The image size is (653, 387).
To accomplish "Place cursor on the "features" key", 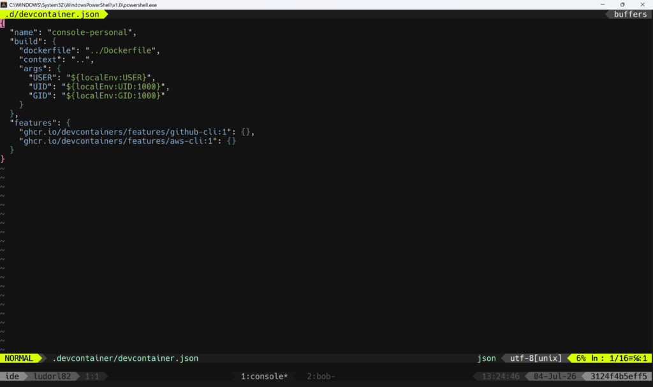I will (33, 123).
